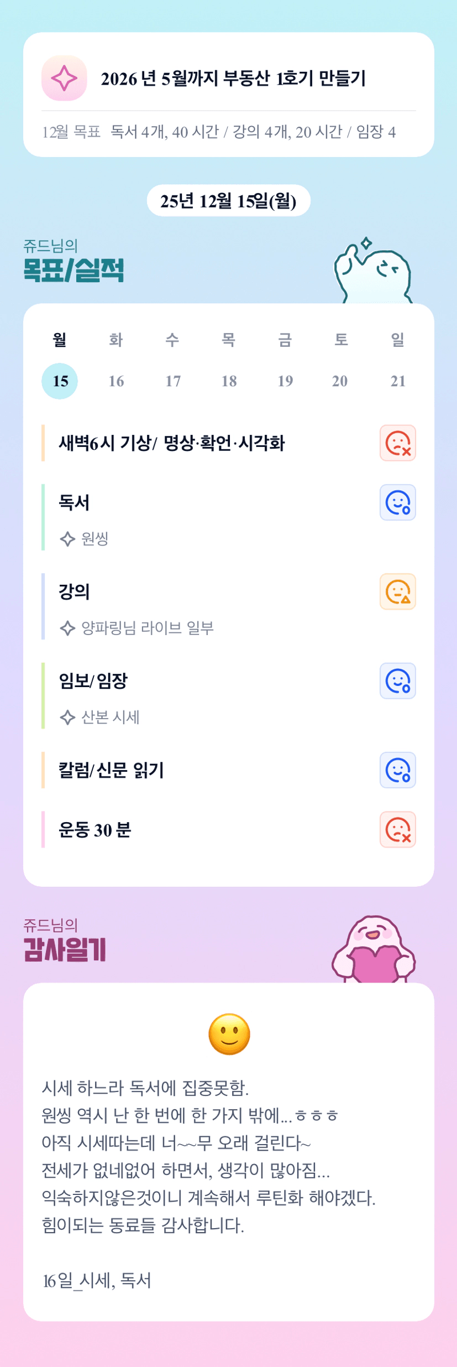457x1367 pixels.
Task: Select date 19 in the week calendar
Action: (285, 381)
